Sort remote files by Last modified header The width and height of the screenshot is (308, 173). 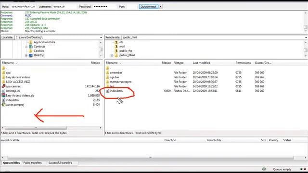pos(202,63)
